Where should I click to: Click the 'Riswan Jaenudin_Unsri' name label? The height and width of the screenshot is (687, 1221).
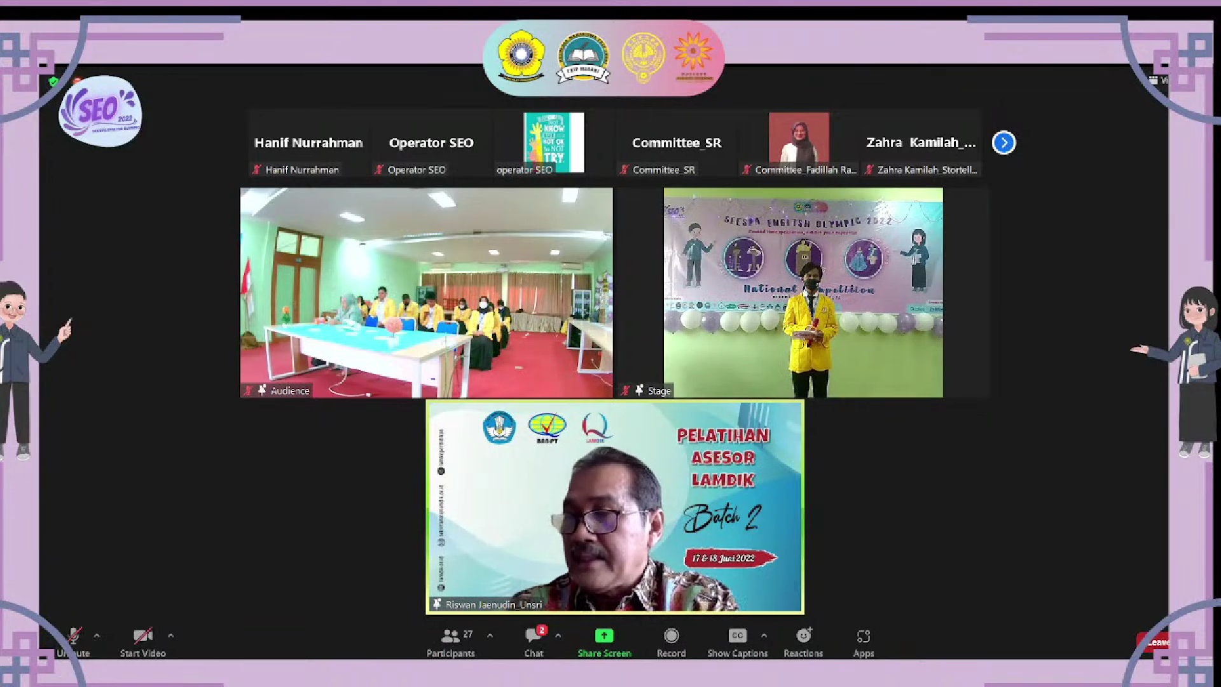pos(493,604)
